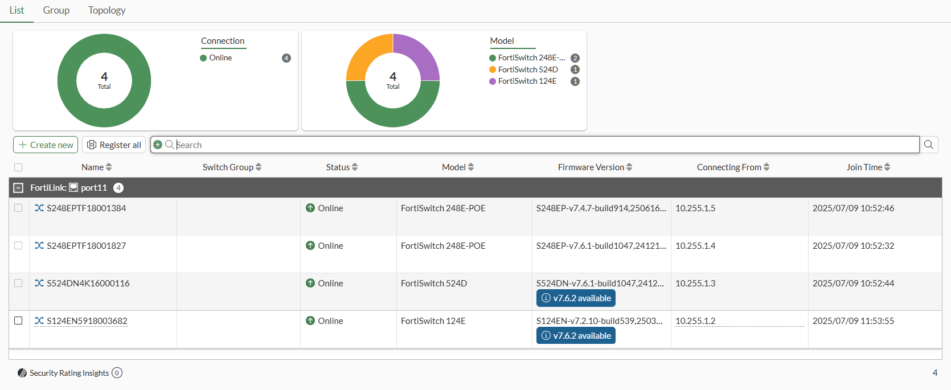Collapse the FortiLink port11 group
The width and height of the screenshot is (951, 390).
tap(18, 187)
